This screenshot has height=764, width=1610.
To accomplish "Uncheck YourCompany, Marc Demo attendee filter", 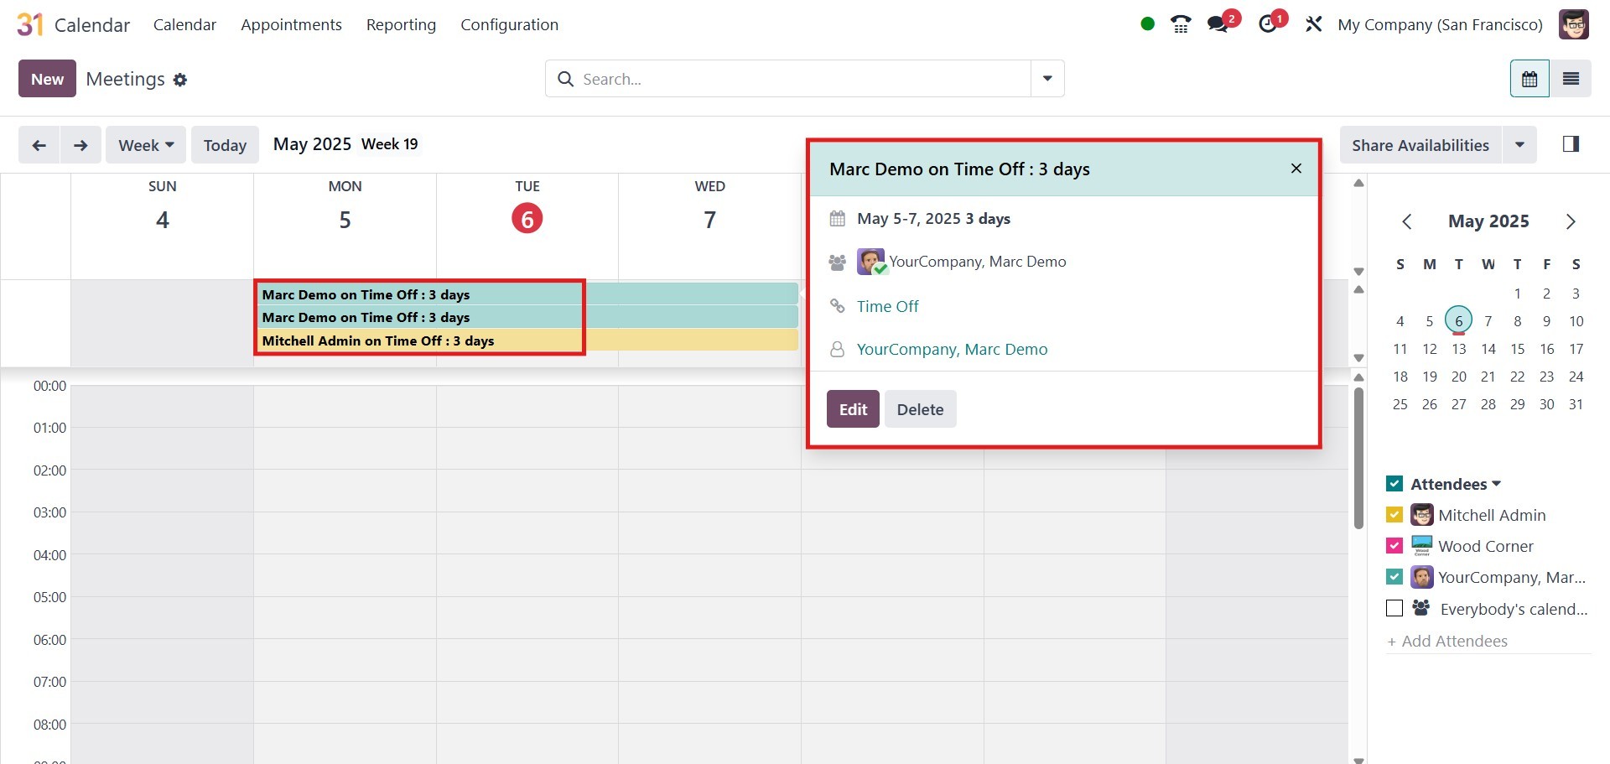I will pos(1394,577).
